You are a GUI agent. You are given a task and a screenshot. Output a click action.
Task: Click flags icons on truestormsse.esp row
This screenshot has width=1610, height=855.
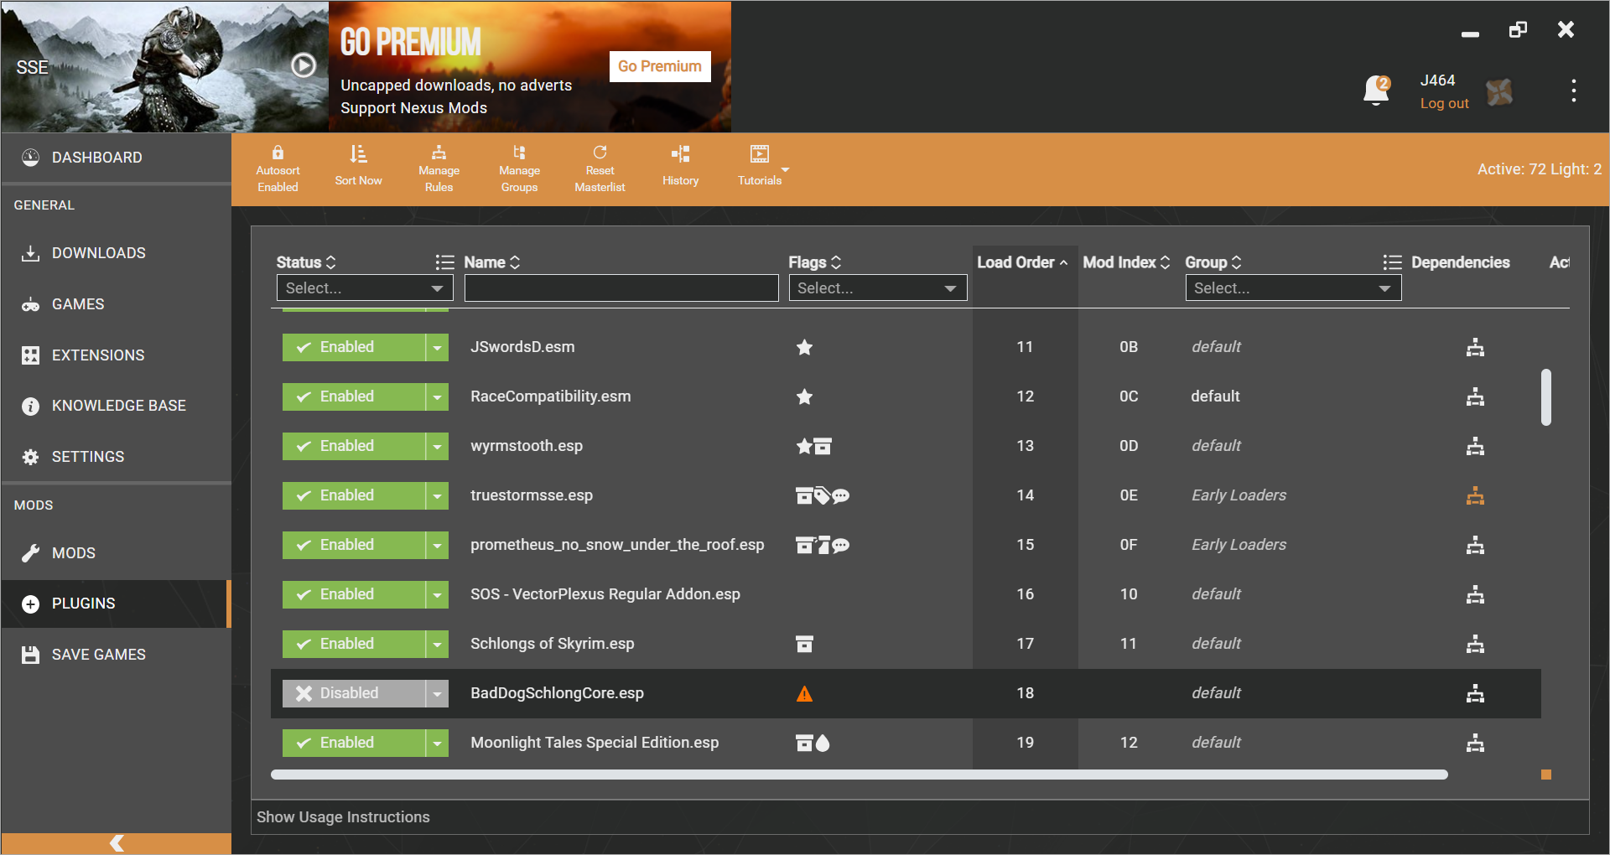point(823,495)
